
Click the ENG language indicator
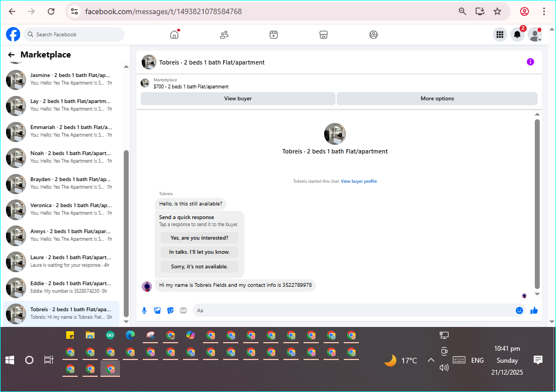coord(477,360)
